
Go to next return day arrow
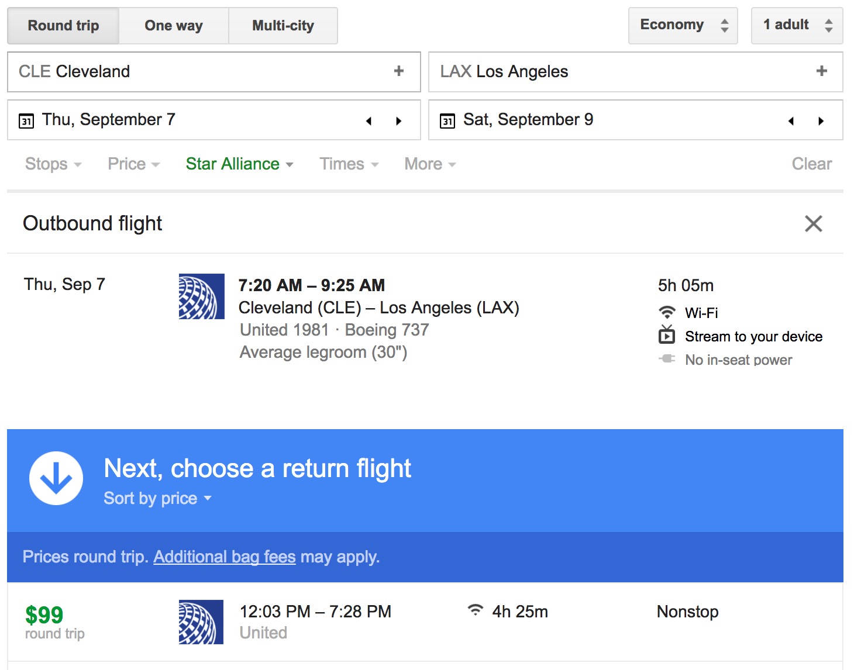[821, 121]
